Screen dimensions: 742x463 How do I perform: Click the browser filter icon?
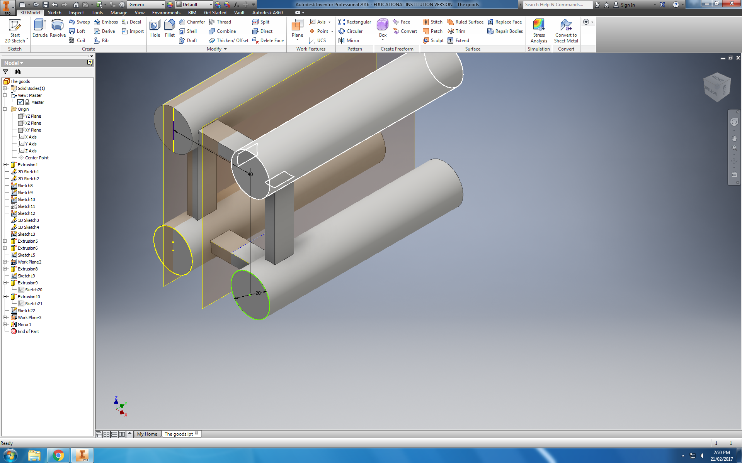click(x=5, y=72)
